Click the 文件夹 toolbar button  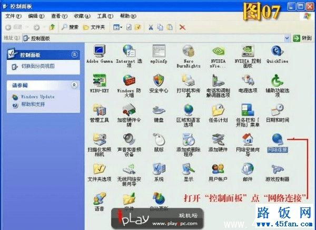point(94,27)
